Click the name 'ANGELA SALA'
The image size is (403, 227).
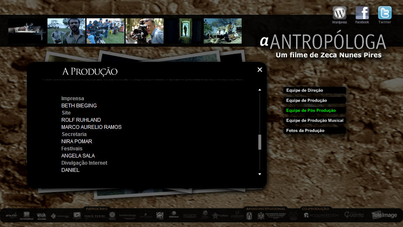78,156
